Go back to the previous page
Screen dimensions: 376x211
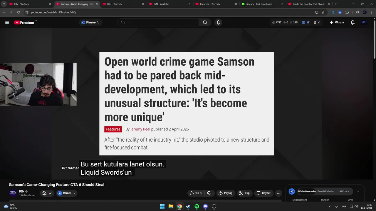coord(4,12)
